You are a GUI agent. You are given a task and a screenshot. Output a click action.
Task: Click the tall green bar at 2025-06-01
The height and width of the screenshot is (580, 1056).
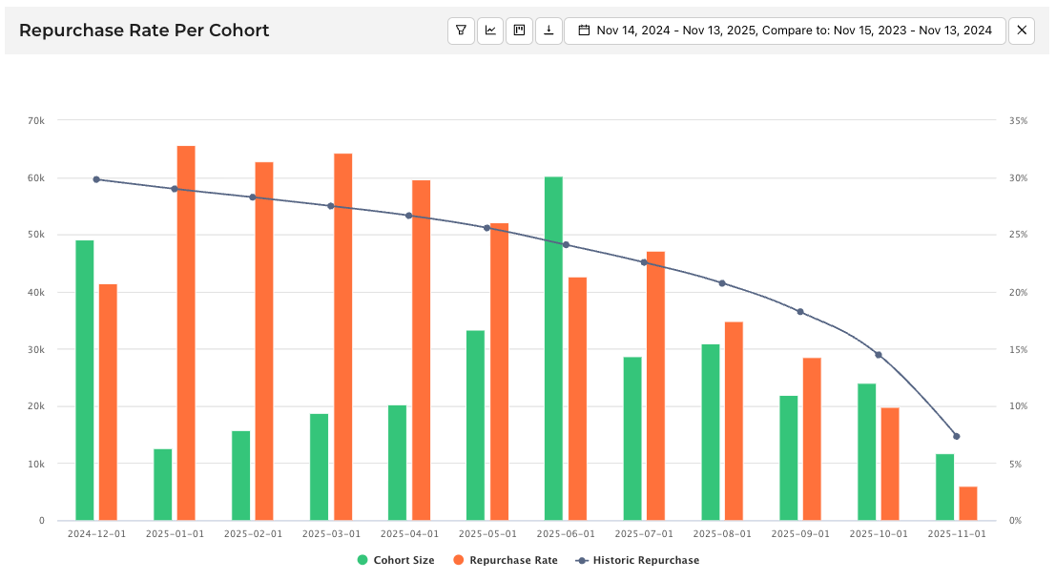coord(550,343)
